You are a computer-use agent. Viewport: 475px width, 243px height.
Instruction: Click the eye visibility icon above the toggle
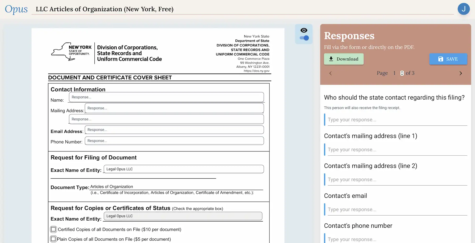coord(304,30)
